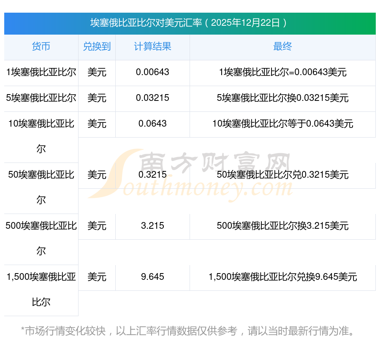Click the 最终 column header
This screenshot has width=380, height=344.
(282, 47)
